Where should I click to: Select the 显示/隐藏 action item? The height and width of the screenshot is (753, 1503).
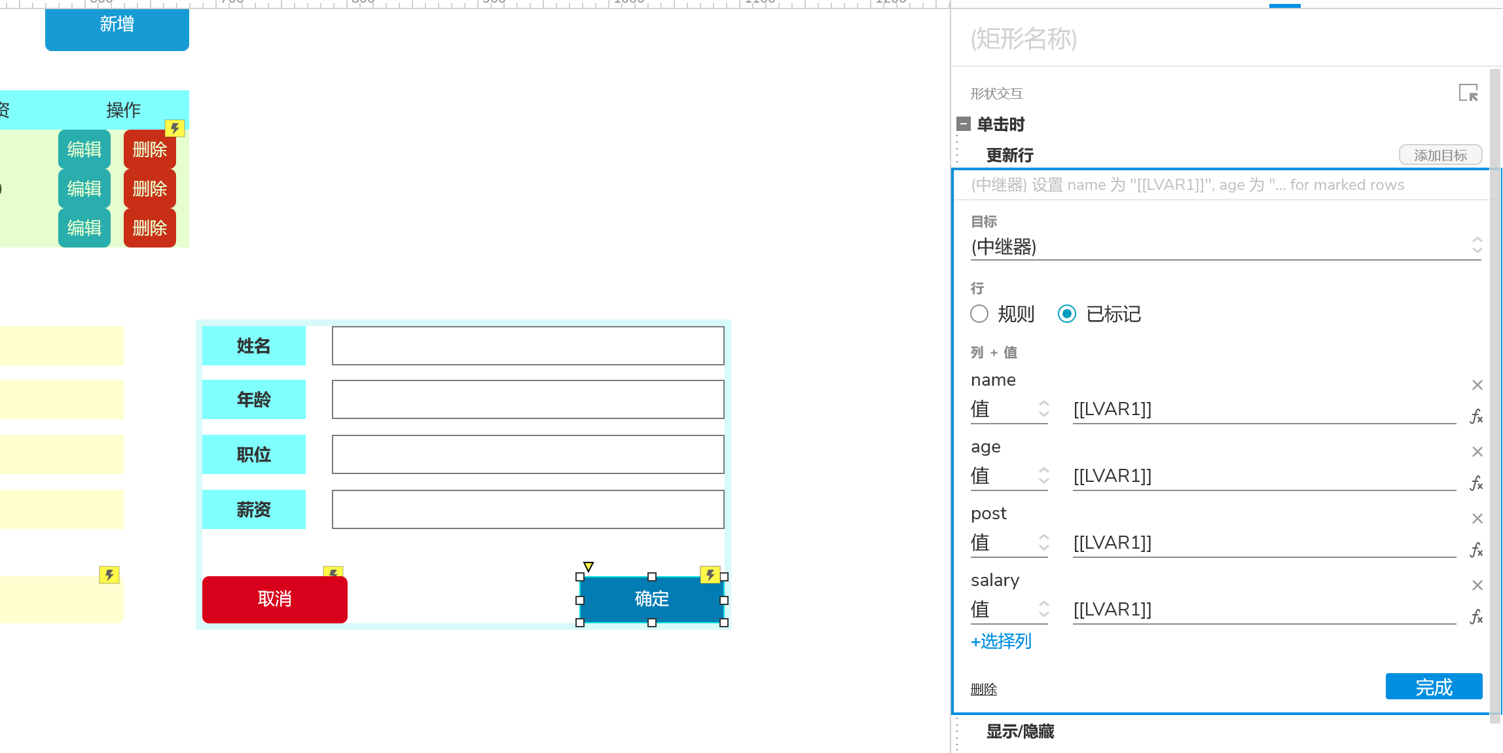pyautogui.click(x=1020, y=731)
